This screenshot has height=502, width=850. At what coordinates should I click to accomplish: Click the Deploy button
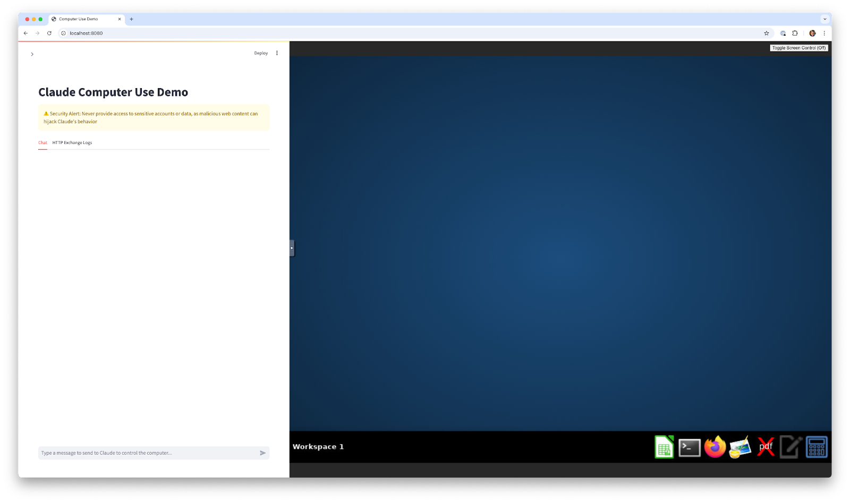[261, 53]
